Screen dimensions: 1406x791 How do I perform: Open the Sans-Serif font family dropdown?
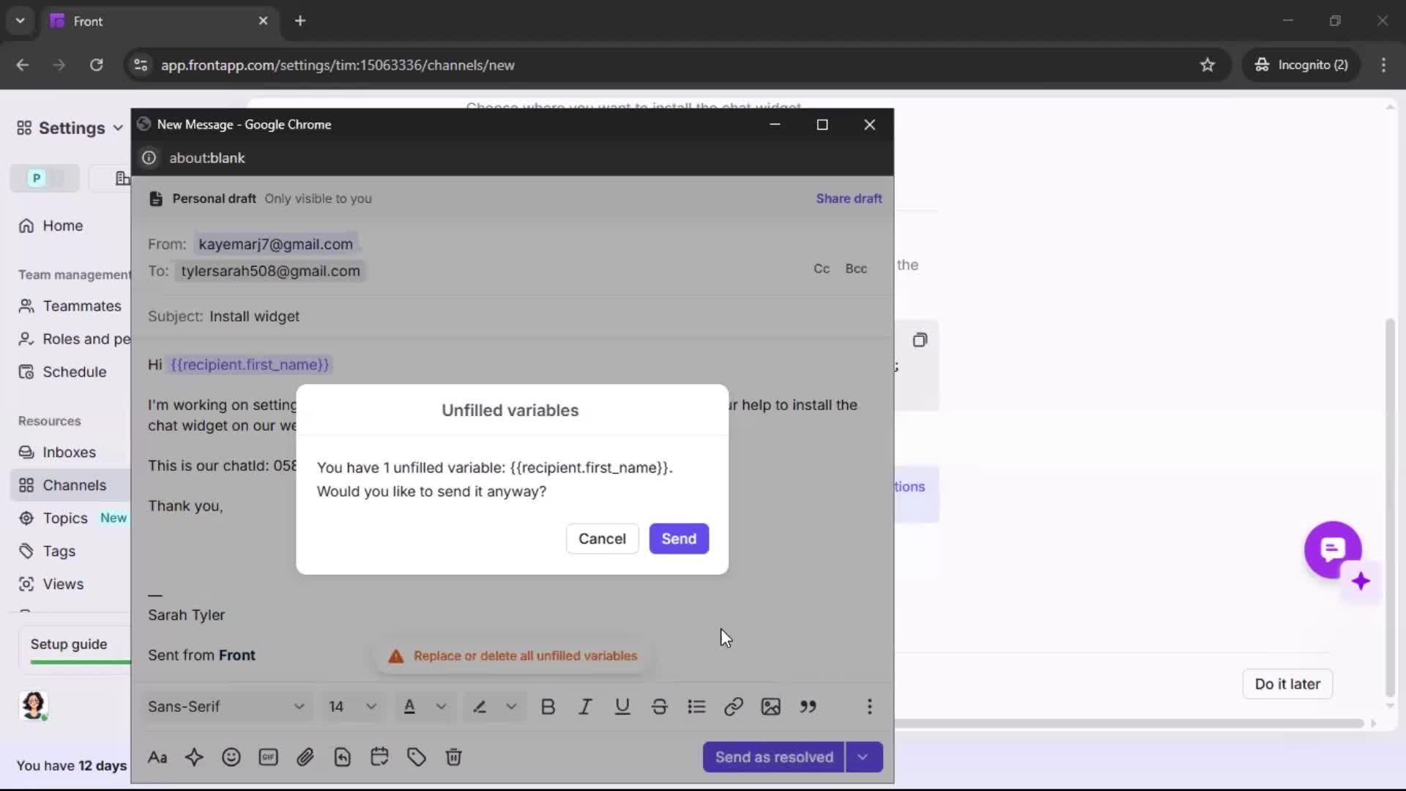226,706
